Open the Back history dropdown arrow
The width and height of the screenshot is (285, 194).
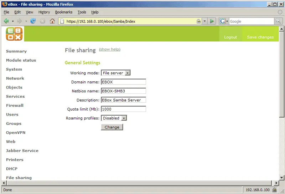coord(13,21)
